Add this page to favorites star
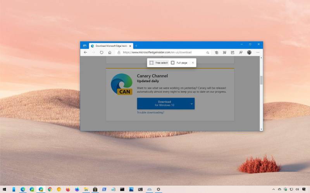Viewport: 310px width, 193px height. pyautogui.click(x=208, y=52)
